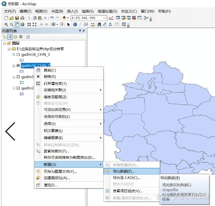The width and height of the screenshot is (215, 206).
Task: Open the Catalog window
Action: [x=123, y=18]
